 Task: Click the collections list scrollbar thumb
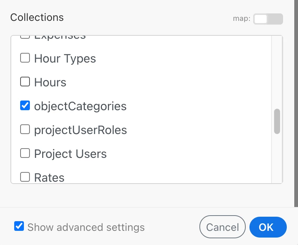277,121
